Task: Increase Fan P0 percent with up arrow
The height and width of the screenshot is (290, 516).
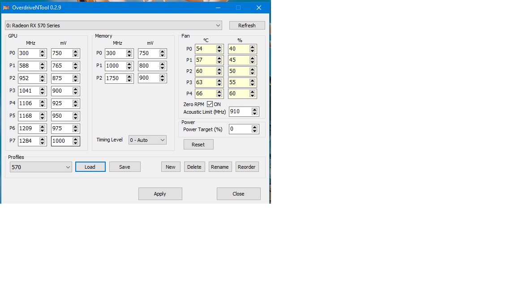Action: [252, 47]
